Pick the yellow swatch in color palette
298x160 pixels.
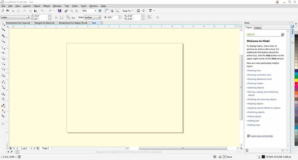click(296, 80)
